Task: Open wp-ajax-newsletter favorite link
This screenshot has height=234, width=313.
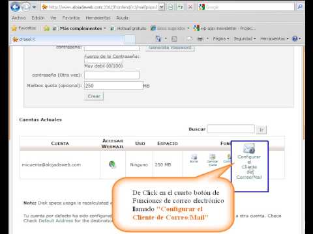Action: tap(224, 29)
